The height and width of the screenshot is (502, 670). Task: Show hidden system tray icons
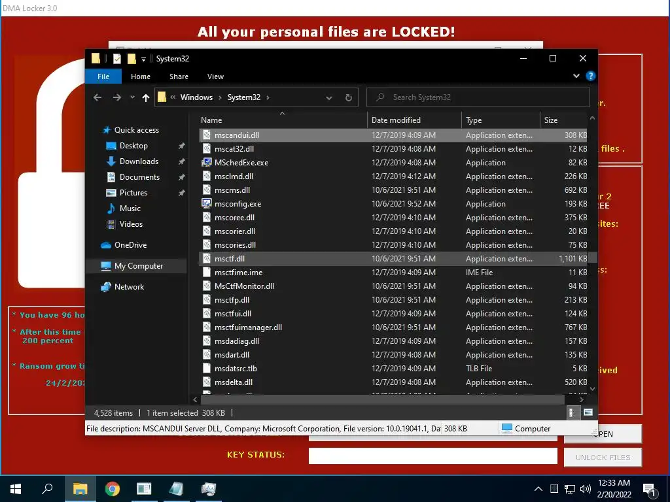[x=538, y=489]
